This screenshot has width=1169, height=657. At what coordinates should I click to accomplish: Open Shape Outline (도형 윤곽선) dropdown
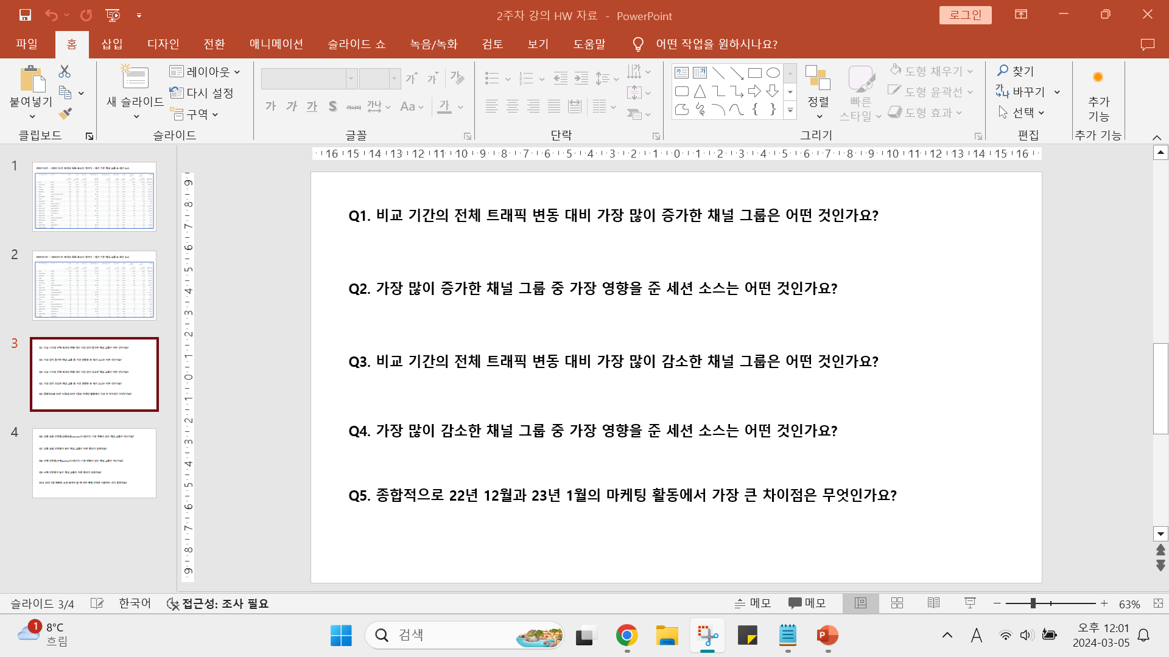(932, 92)
